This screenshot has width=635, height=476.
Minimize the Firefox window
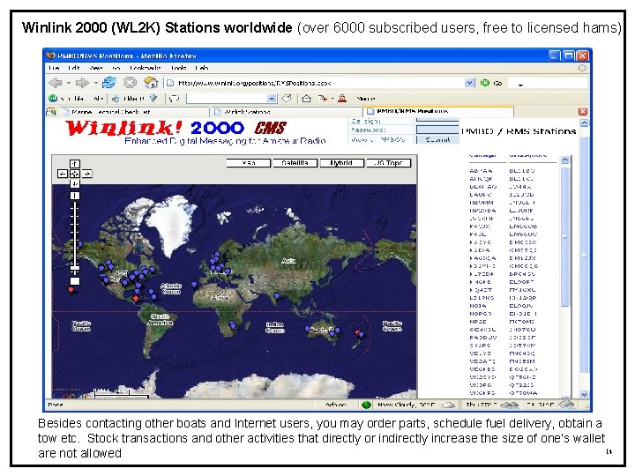click(x=555, y=56)
